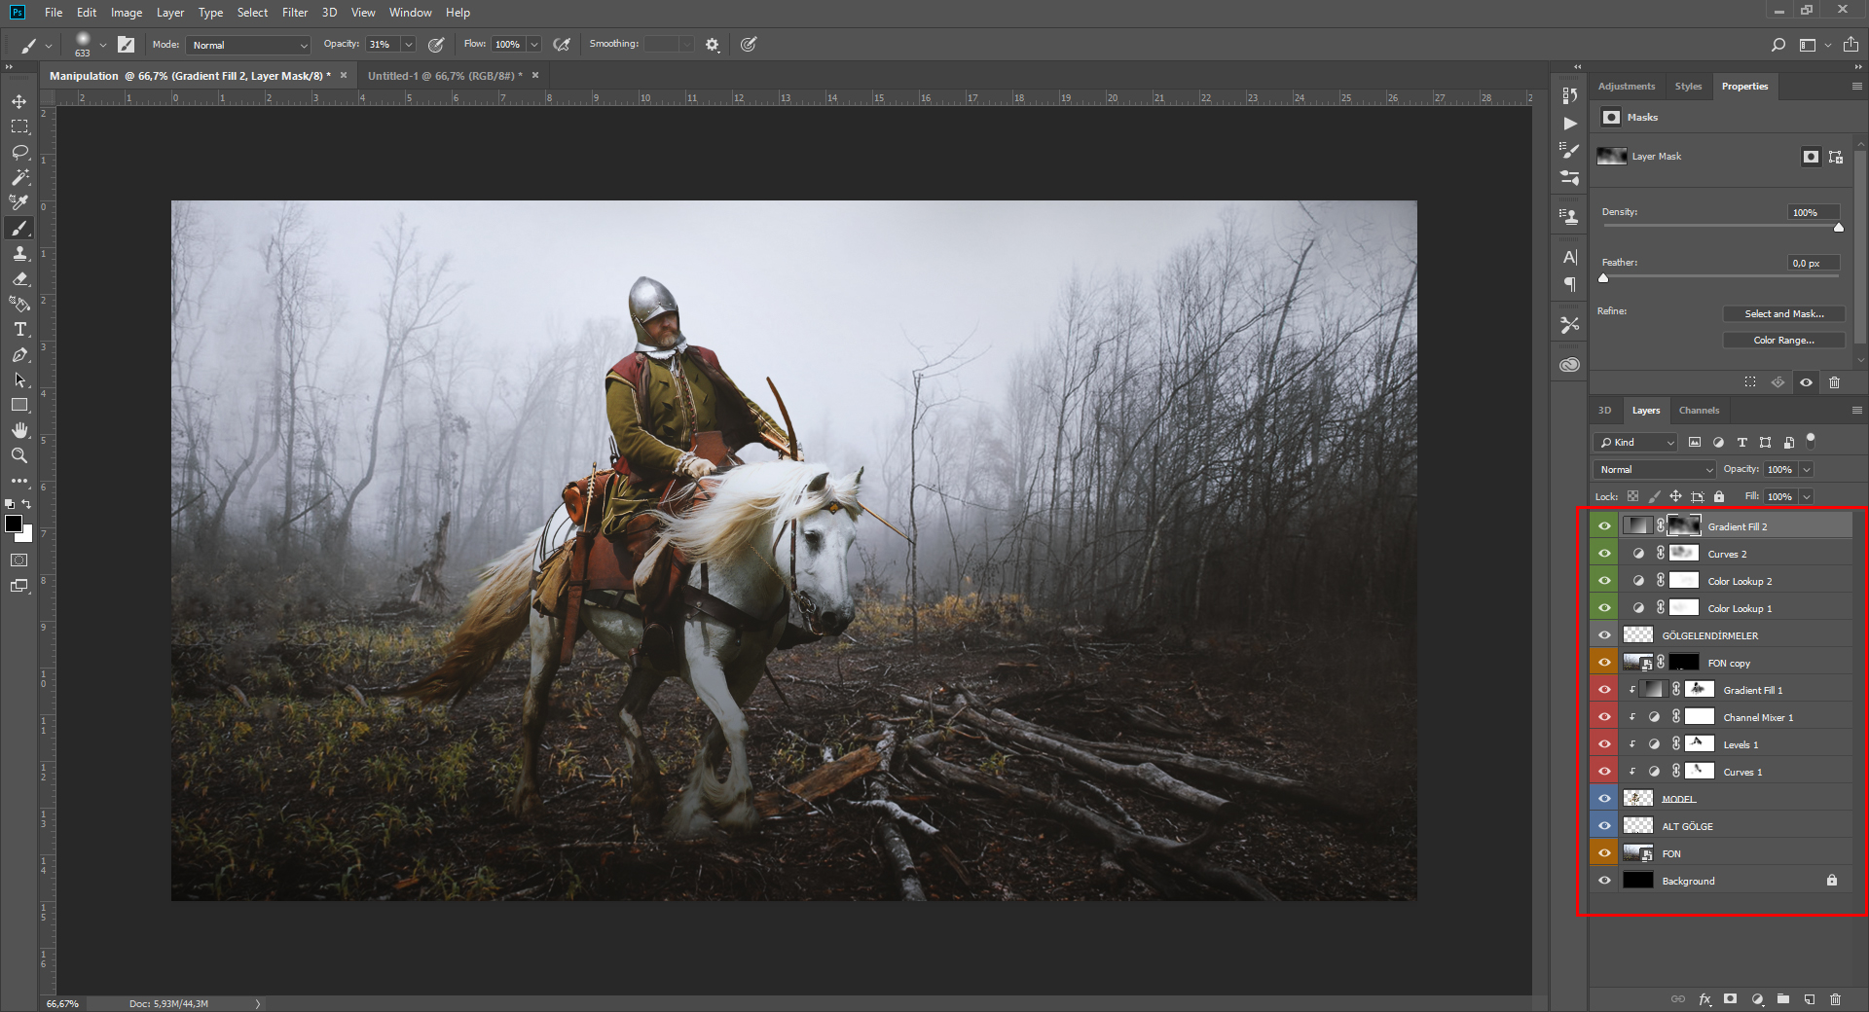Open the layer Opacity dropdown arrow
Image resolution: width=1869 pixels, height=1012 pixels.
click(1807, 470)
